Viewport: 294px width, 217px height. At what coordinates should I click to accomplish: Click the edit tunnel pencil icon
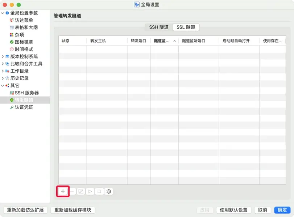tap(80, 191)
